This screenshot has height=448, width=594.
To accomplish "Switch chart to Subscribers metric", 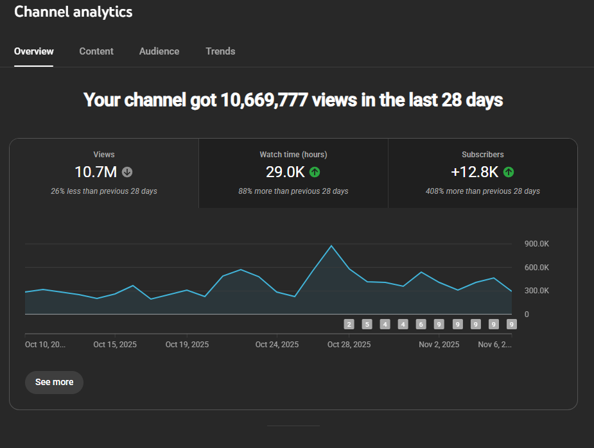I will point(483,173).
